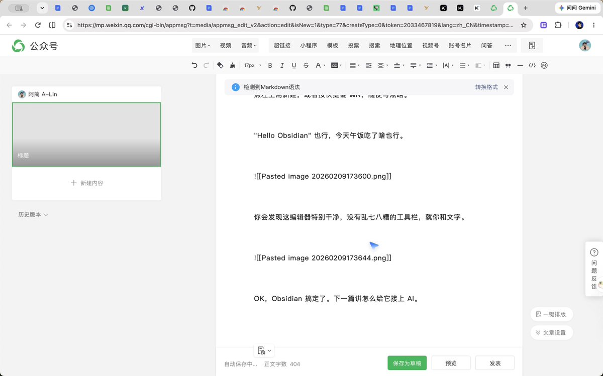Toggle italic formatting (I)

coord(282,65)
